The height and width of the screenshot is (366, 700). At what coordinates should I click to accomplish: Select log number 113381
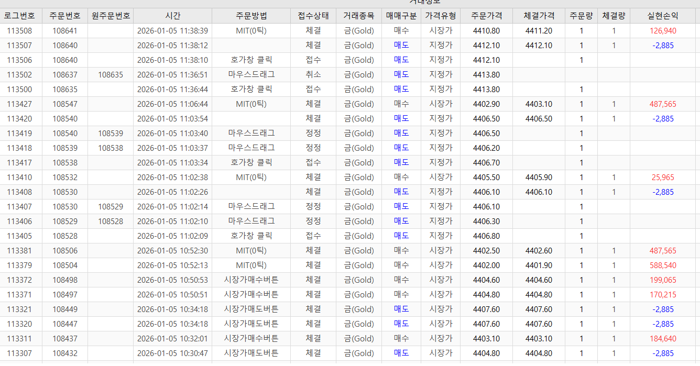point(19,251)
